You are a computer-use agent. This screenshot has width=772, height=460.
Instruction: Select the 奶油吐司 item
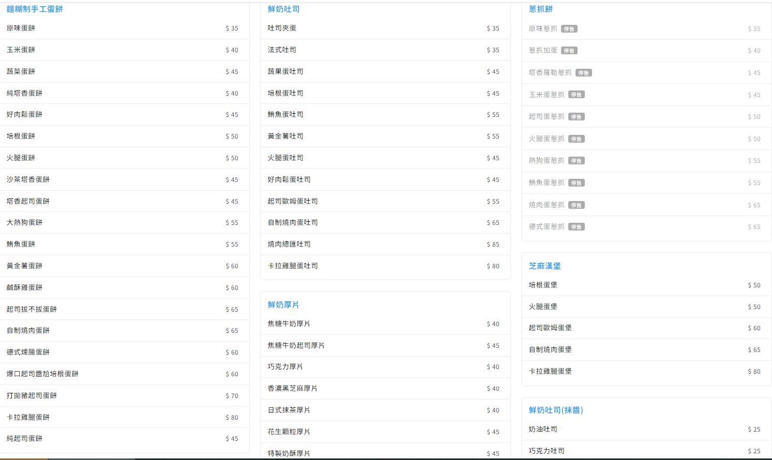[x=646, y=430]
